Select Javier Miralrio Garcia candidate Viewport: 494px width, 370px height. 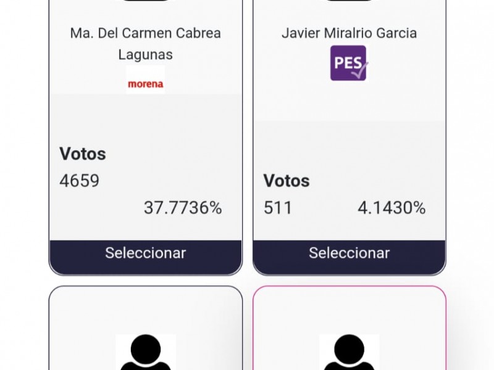click(349, 253)
